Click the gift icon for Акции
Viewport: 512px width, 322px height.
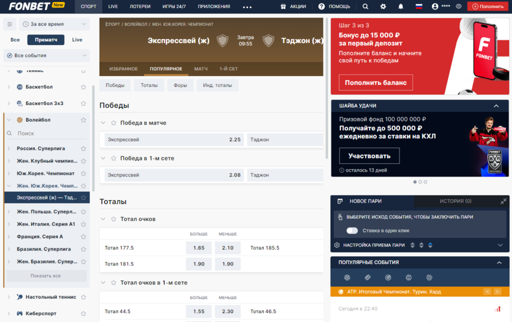pos(283,6)
